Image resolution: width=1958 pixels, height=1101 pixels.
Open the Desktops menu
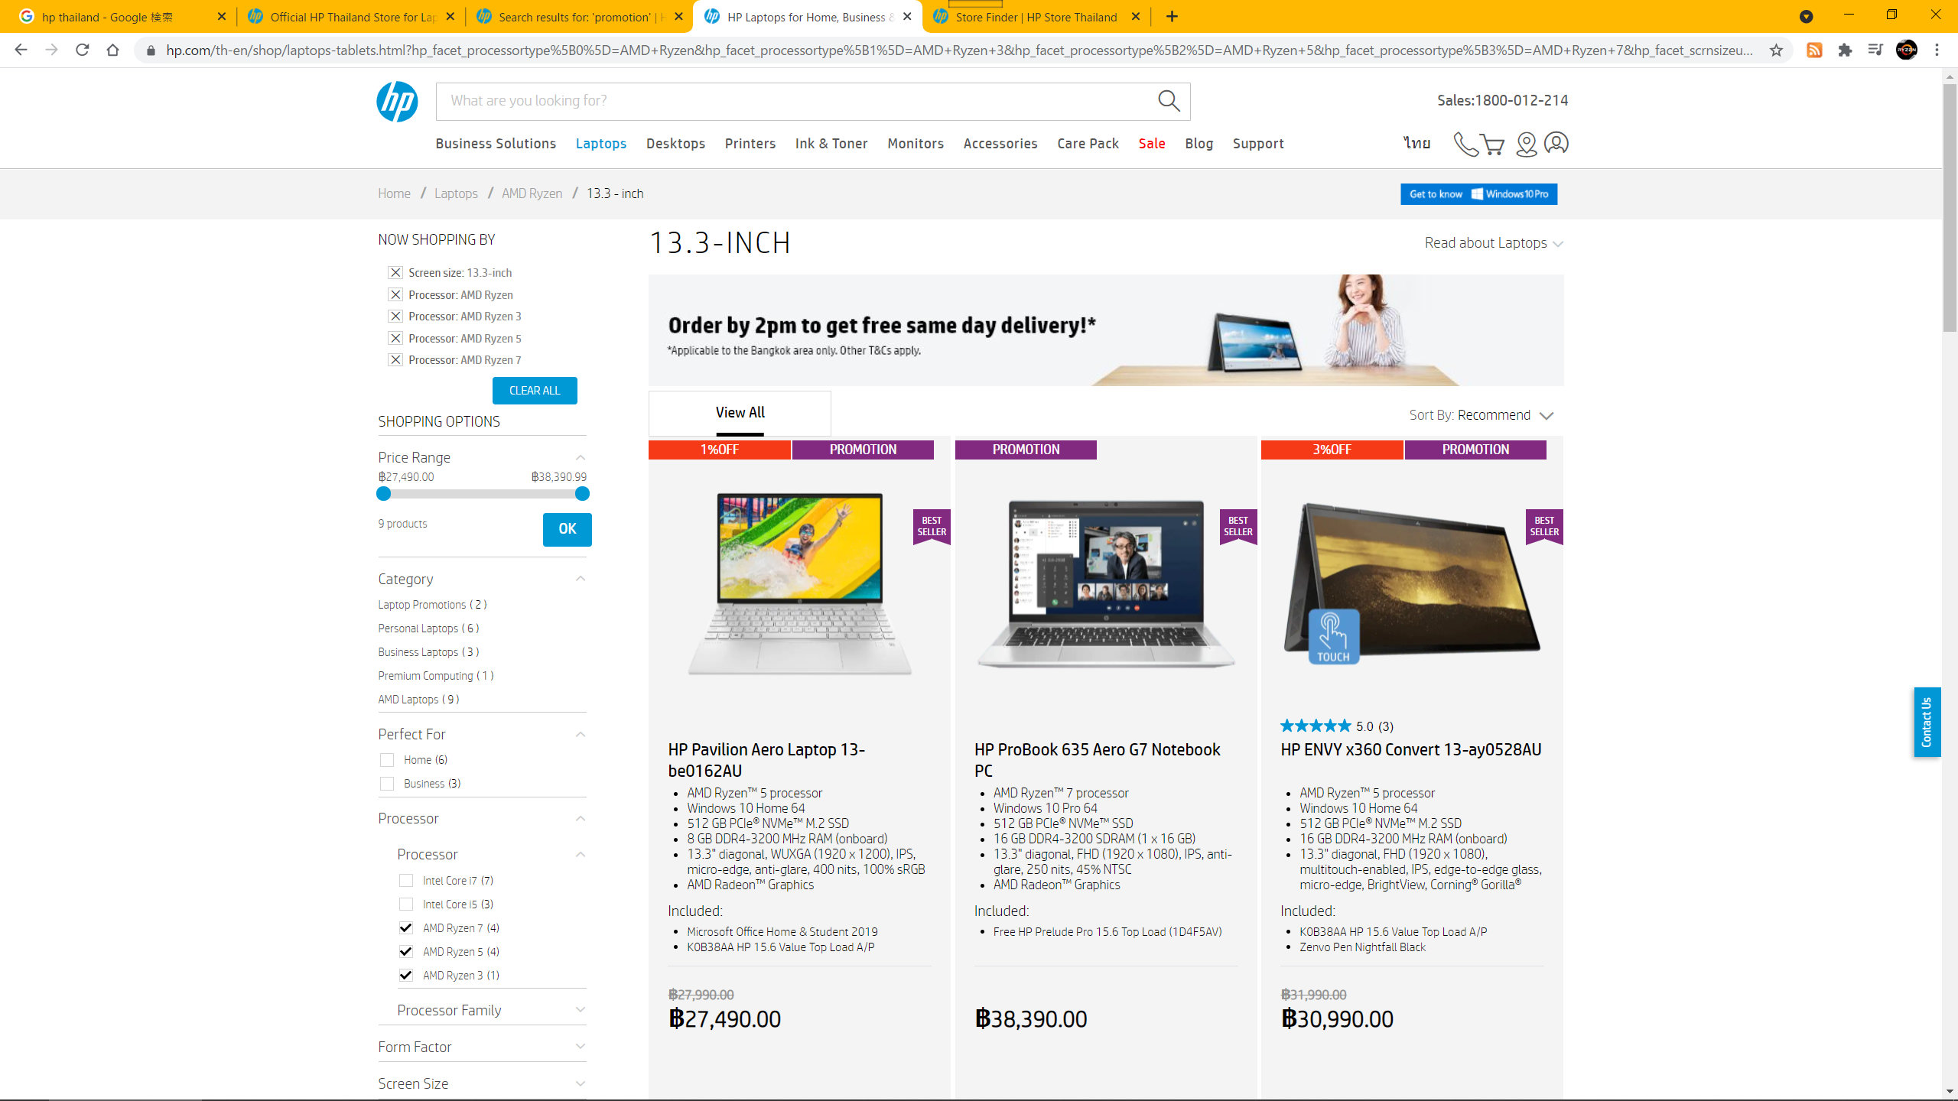pyautogui.click(x=675, y=144)
